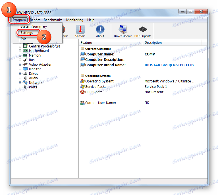Viewport: 218px width, 195px height.
Task: Launch the Driver Update tool
Action: pyautogui.click(x=123, y=29)
